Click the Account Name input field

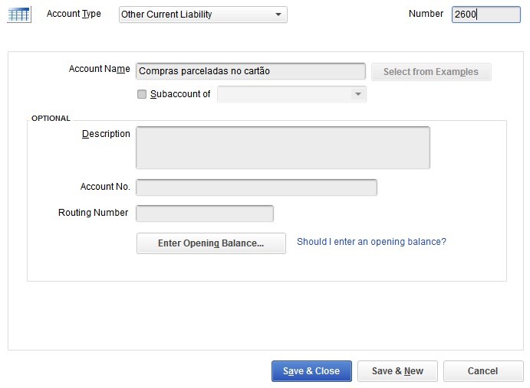coord(251,71)
